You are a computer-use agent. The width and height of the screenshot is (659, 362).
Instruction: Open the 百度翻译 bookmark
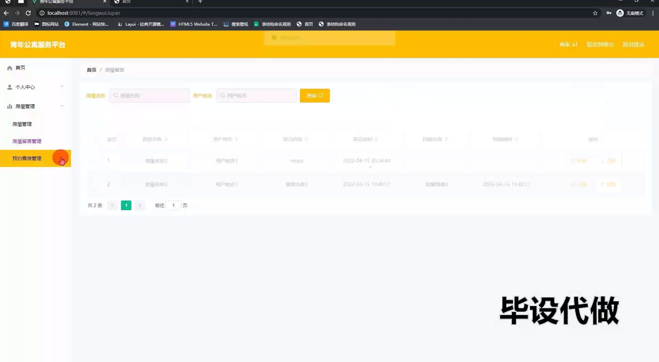pos(16,24)
